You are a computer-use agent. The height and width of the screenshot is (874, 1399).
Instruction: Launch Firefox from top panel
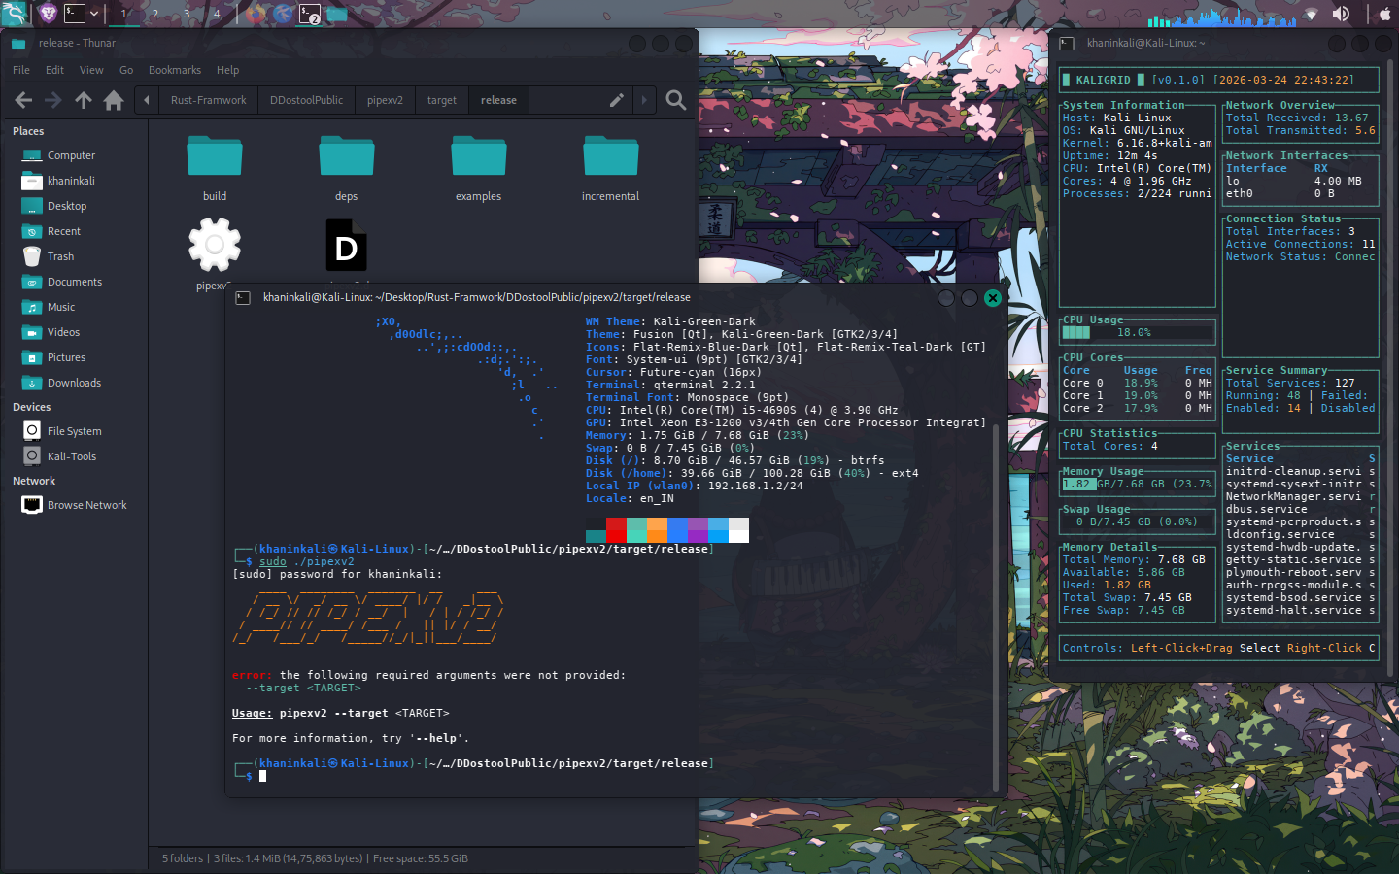tap(255, 14)
